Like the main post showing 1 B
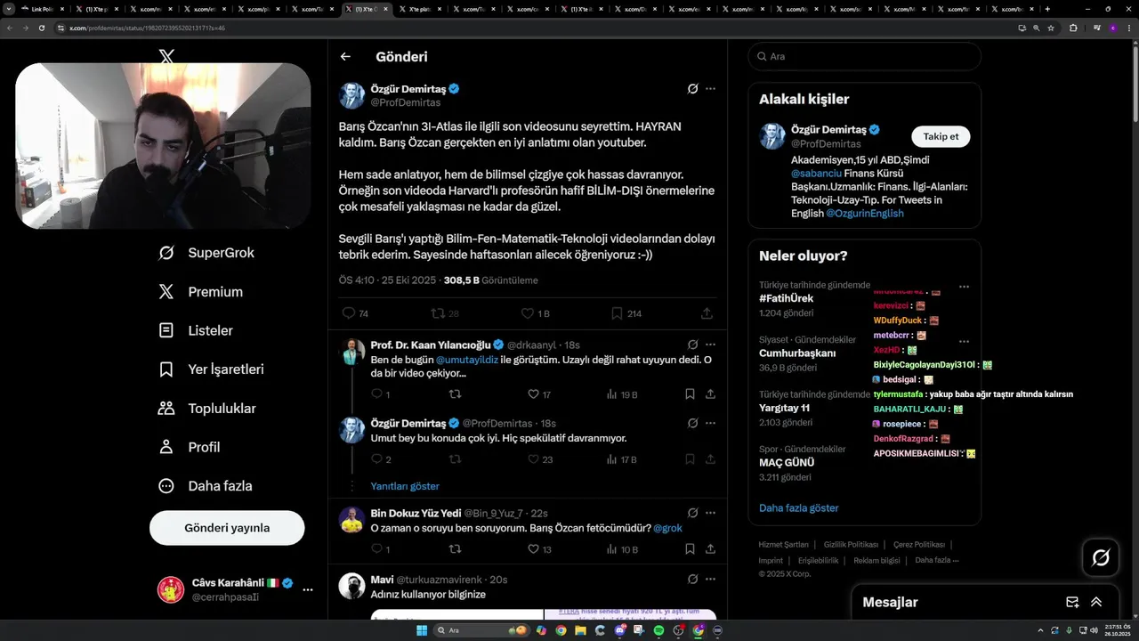Viewport: 1139px width, 641px height. pyautogui.click(x=535, y=313)
